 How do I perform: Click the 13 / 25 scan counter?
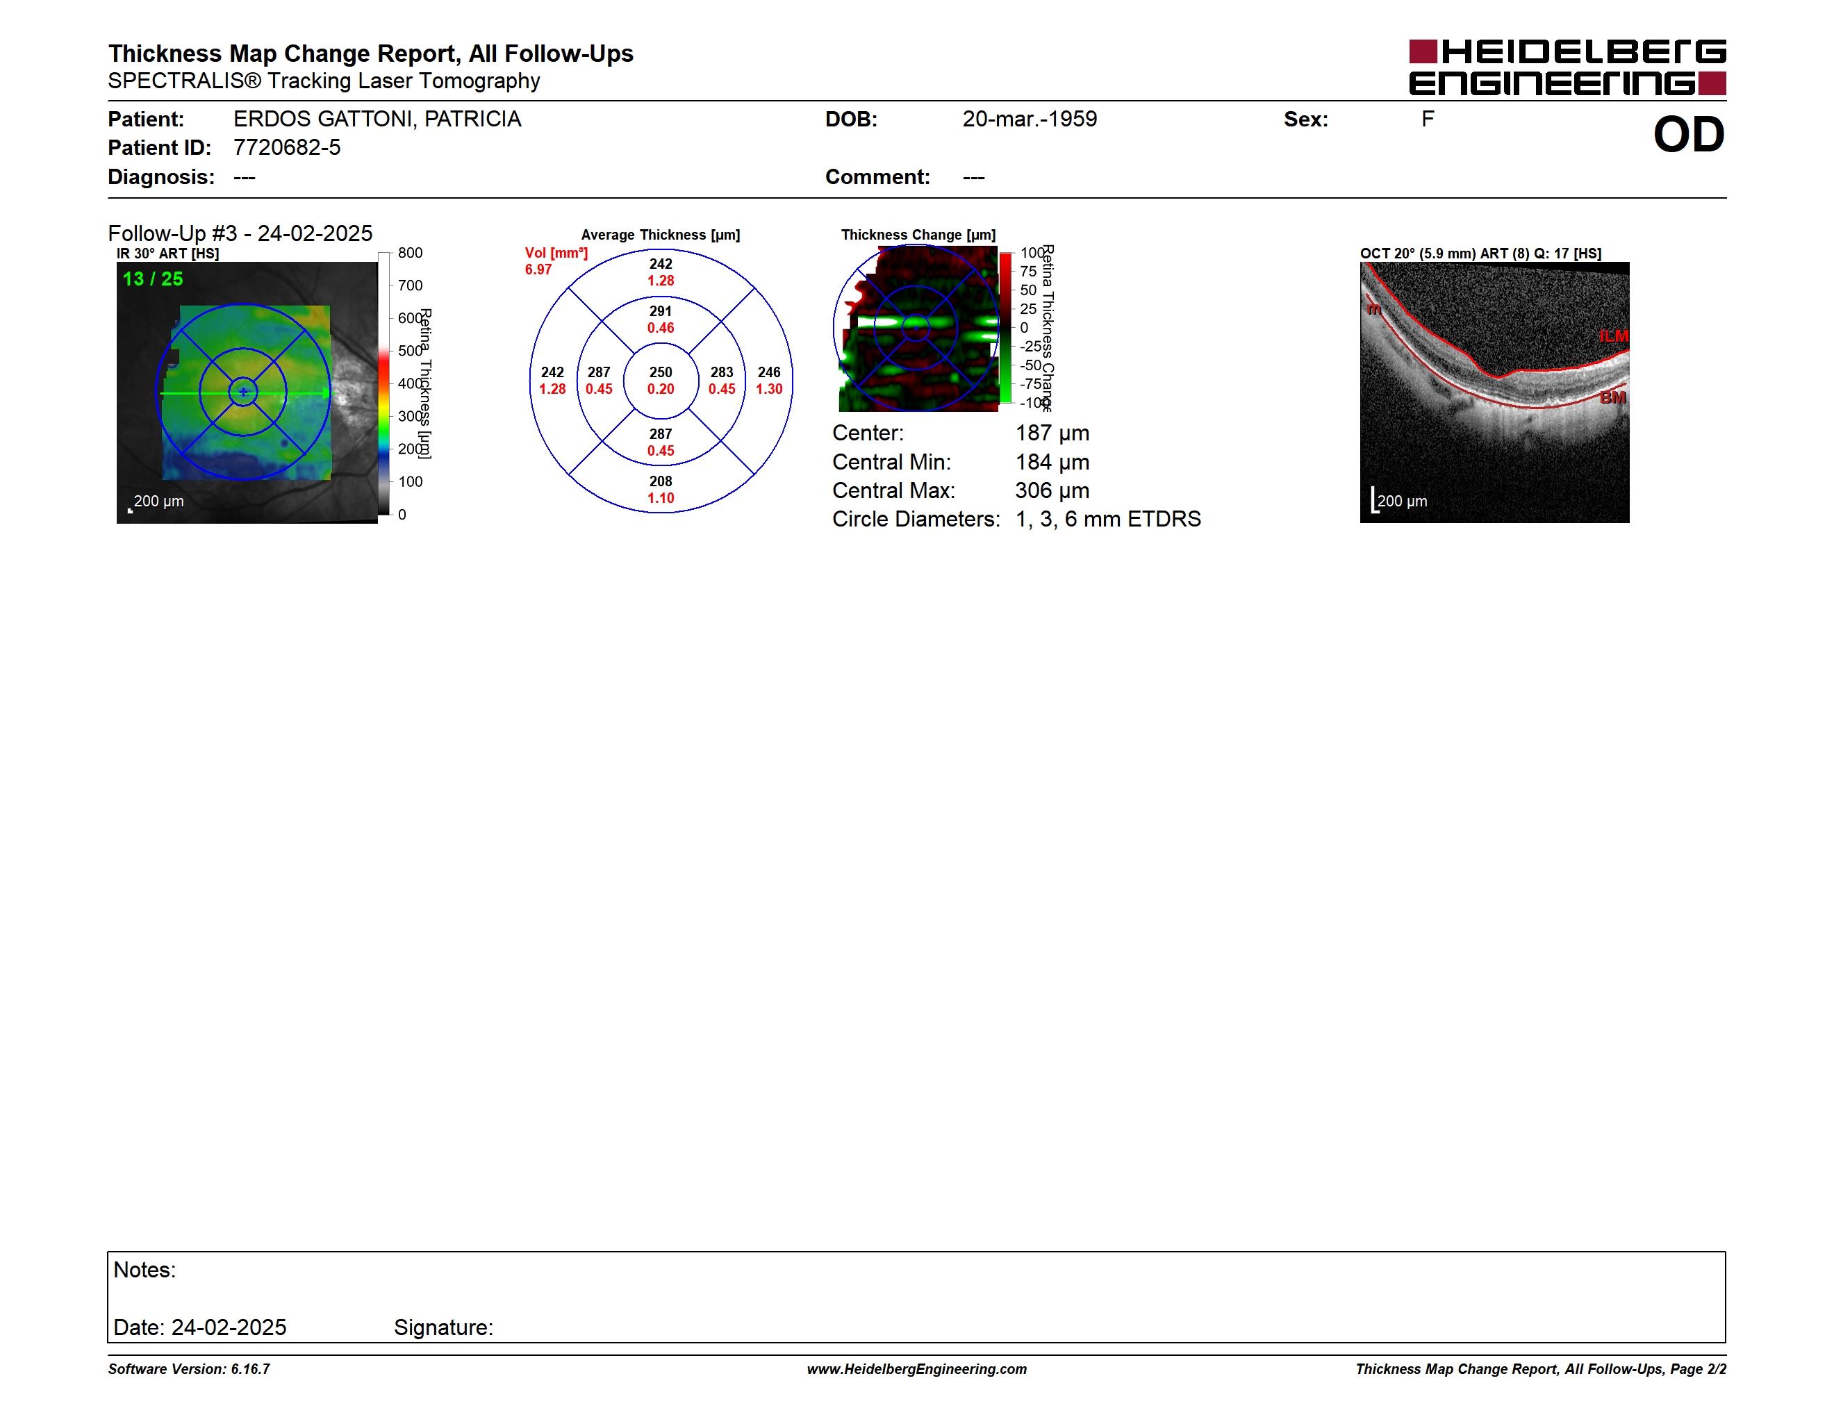click(x=153, y=279)
